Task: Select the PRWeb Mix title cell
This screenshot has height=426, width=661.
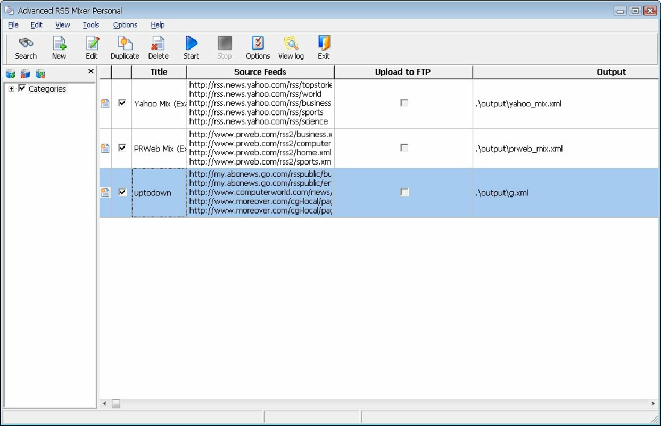Action: point(159,148)
